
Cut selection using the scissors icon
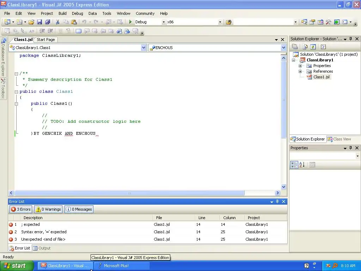[57, 22]
